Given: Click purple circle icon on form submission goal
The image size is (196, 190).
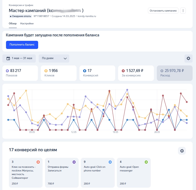Looking at the screenshot, I should click(x=74, y=162).
